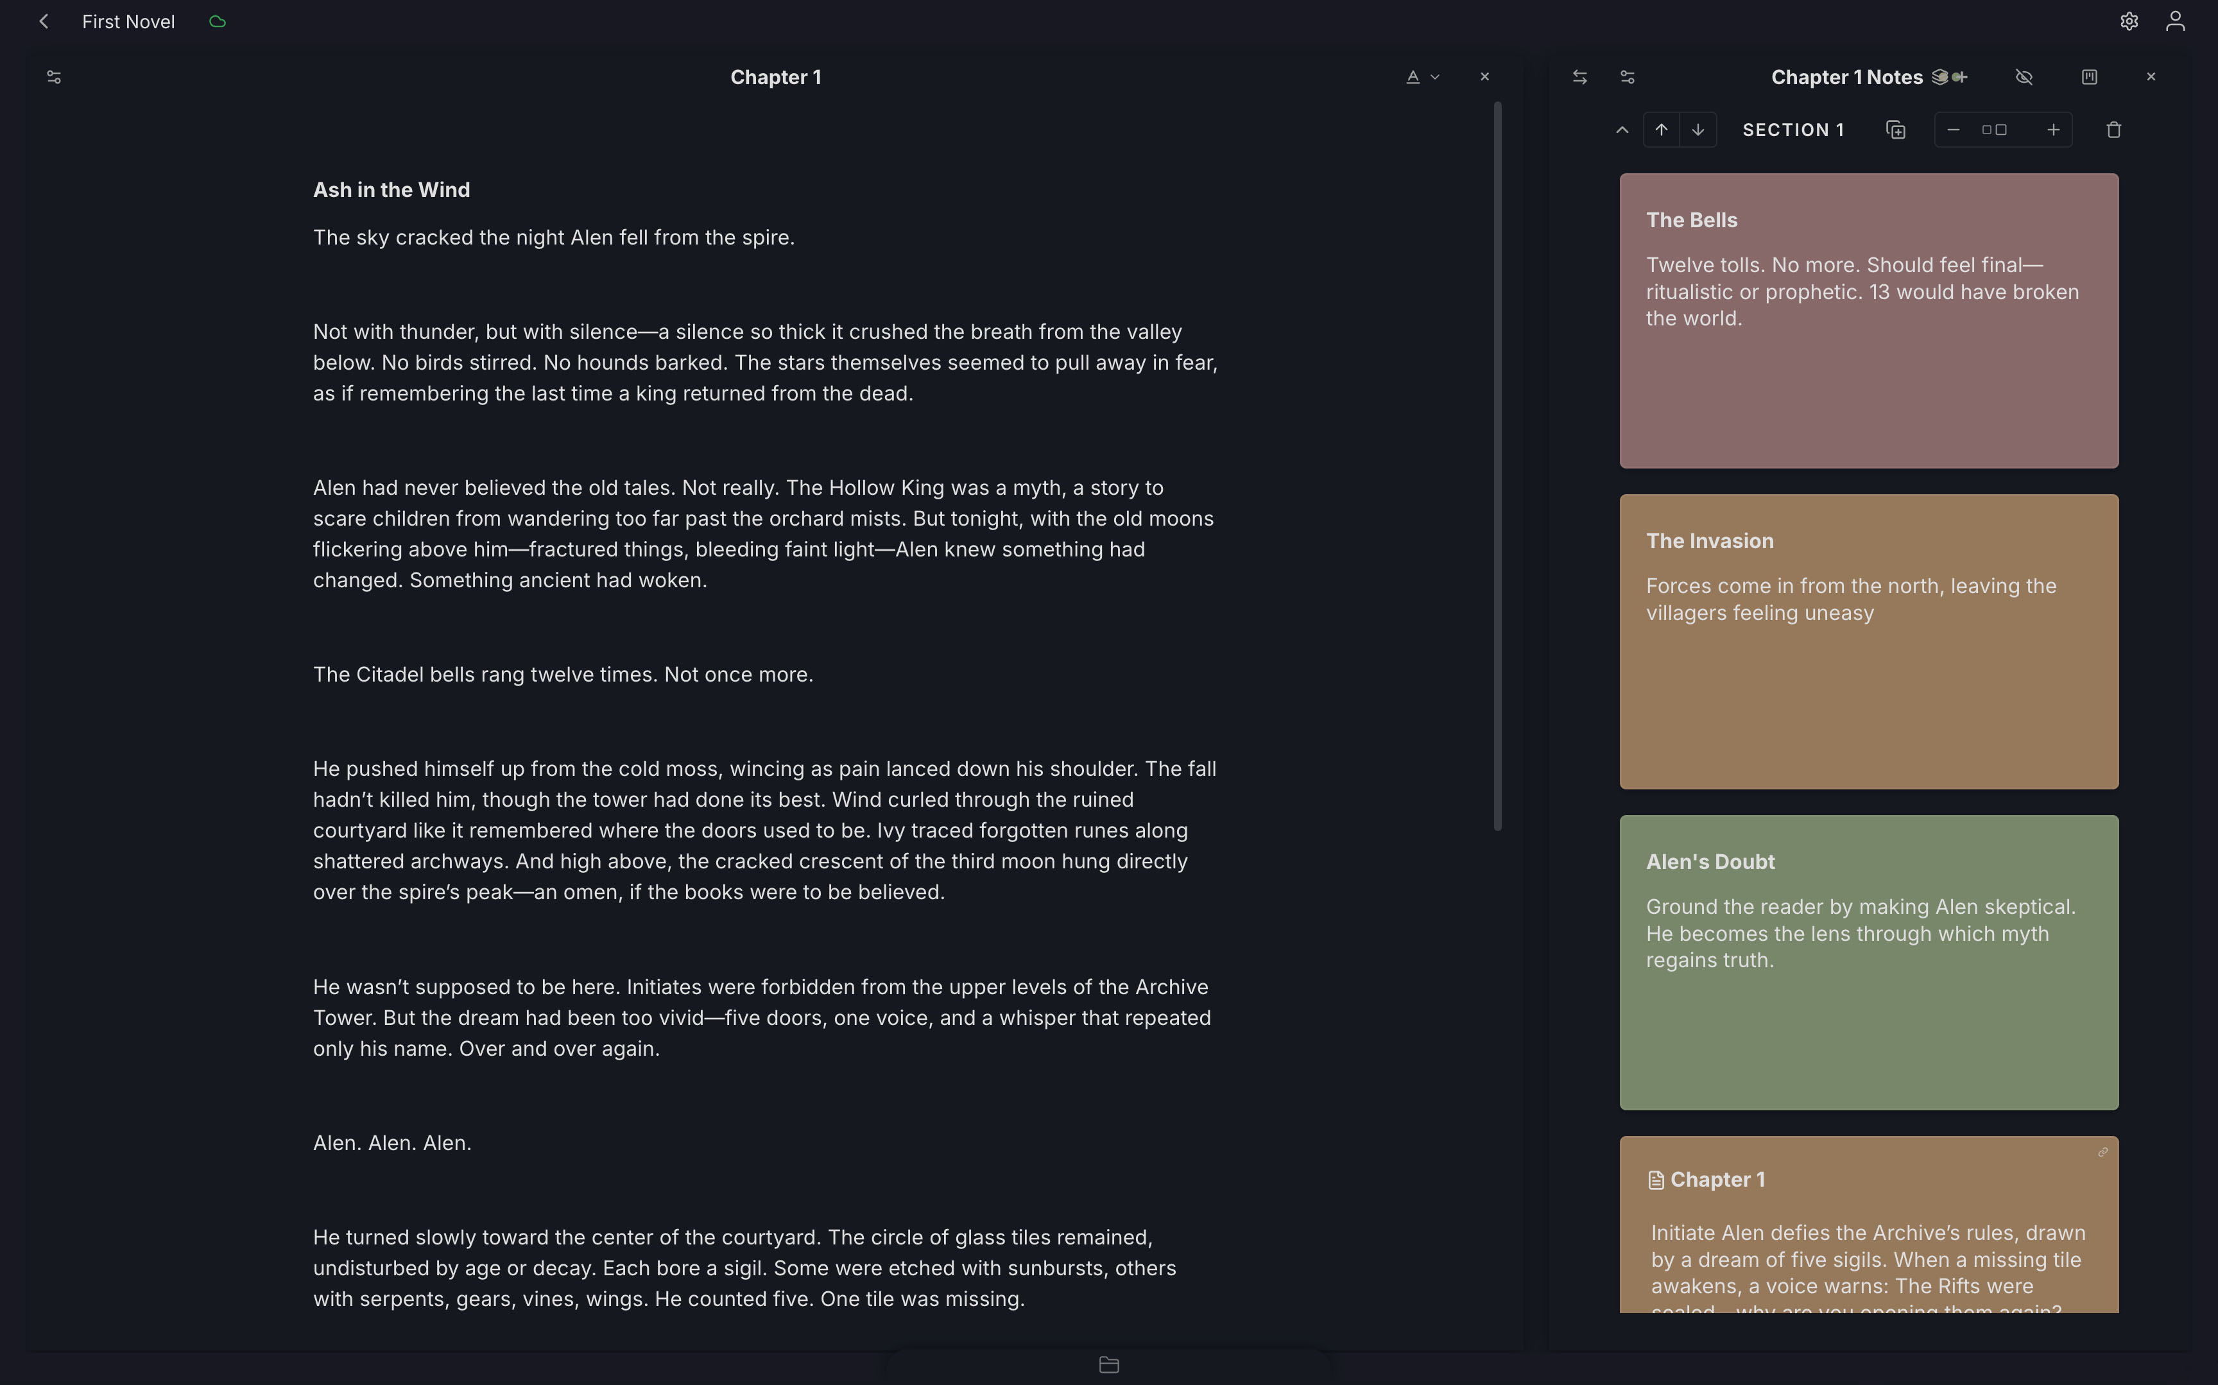Close the Chapter 1 editor panel
Viewport: 2218px width, 1385px height.
pos(1484,77)
